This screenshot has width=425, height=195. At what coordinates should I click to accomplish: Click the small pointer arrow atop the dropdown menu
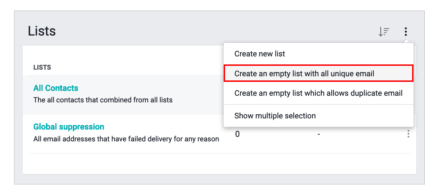(x=405, y=41)
